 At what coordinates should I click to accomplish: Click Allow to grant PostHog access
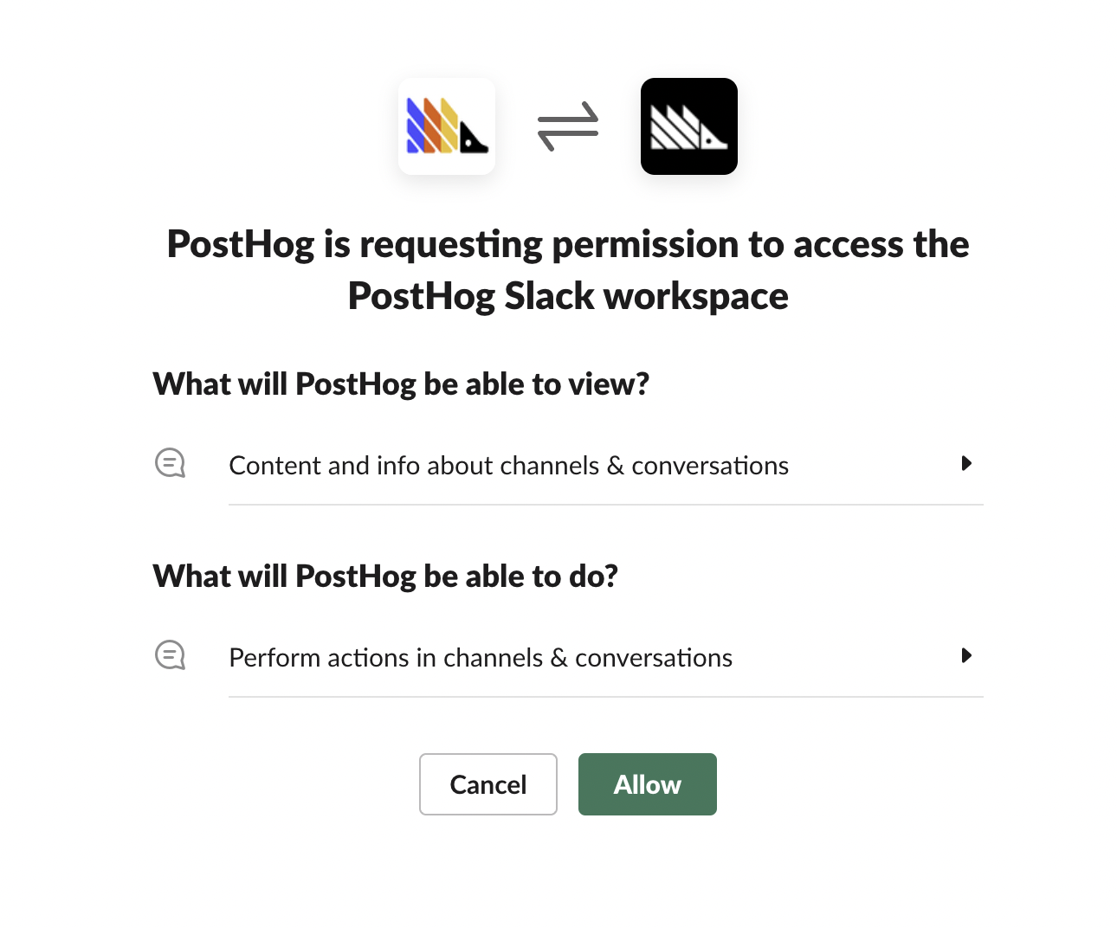click(x=647, y=783)
